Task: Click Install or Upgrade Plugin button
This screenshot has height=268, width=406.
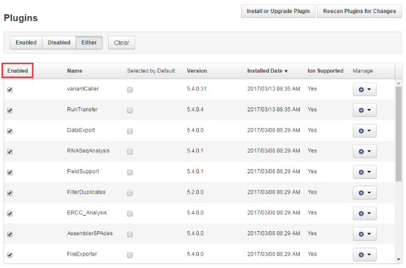Action: [278, 11]
